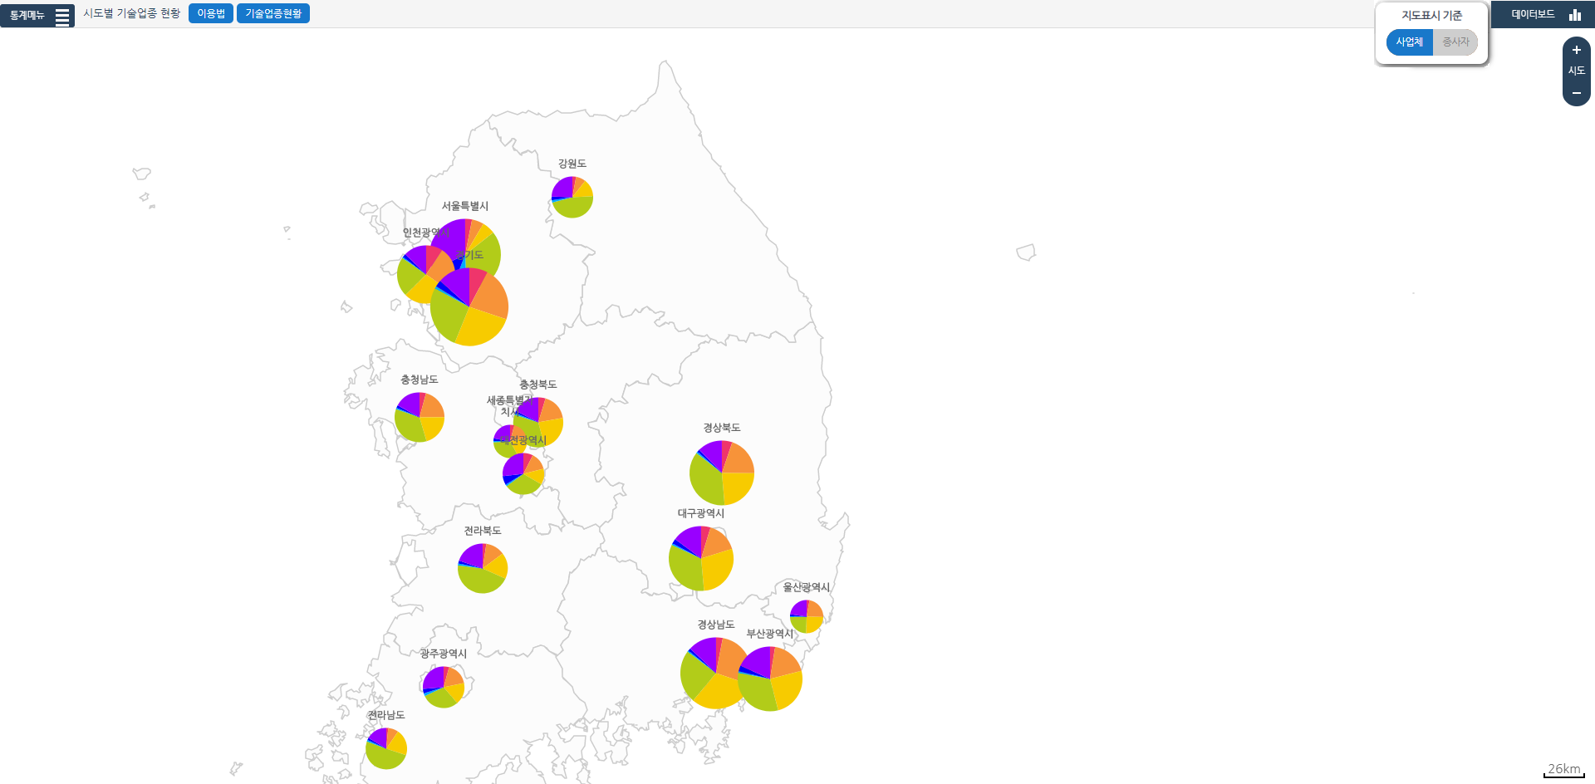Image resolution: width=1595 pixels, height=784 pixels.
Task: Click the 기술업종현황 button
Action: [x=273, y=14]
